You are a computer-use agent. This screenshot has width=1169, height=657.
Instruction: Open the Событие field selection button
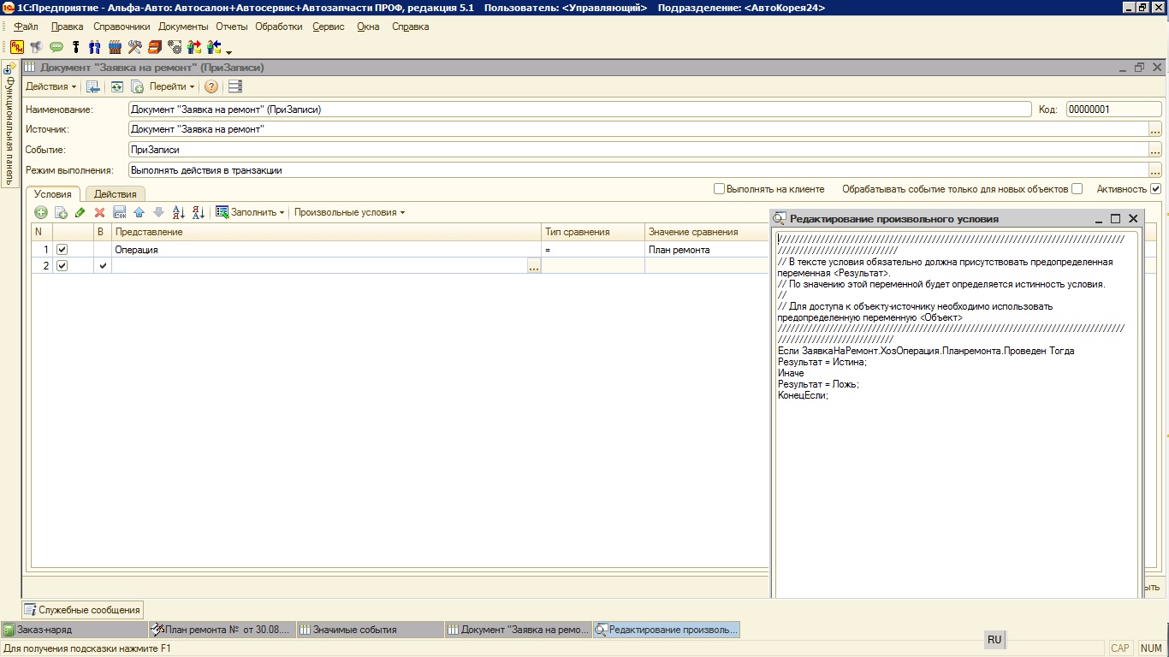(1154, 150)
